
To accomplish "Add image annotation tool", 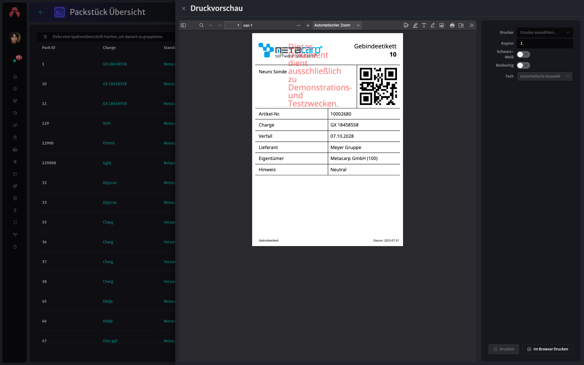I will (x=442, y=25).
